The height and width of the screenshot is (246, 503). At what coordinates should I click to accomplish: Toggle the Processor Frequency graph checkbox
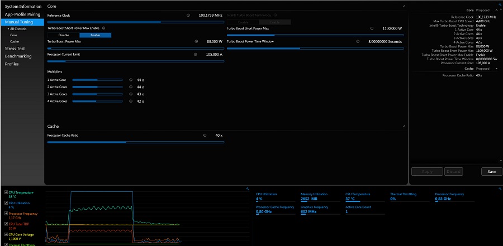click(6, 213)
